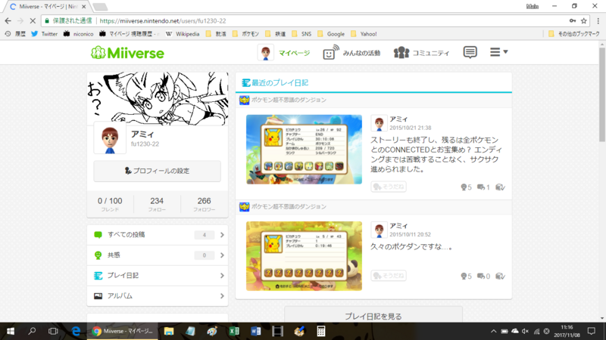Open Word from the taskbar
606x340 pixels.
tap(255, 331)
